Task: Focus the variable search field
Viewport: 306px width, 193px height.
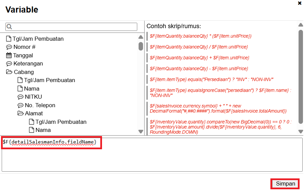Action: [75, 27]
